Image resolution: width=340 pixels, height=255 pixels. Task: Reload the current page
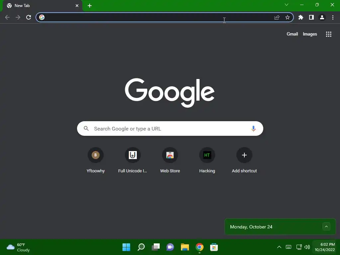point(29,17)
